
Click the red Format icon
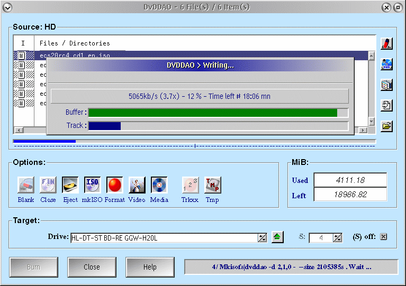coord(115,185)
